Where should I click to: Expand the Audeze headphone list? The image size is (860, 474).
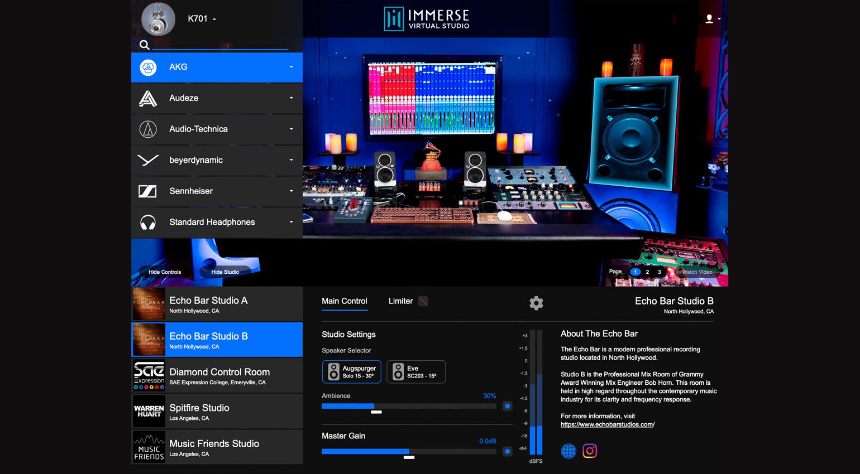tap(291, 98)
